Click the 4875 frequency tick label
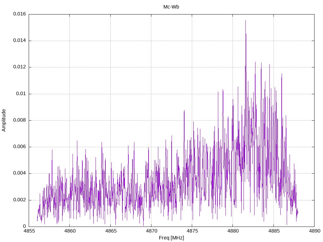Screen dimensions: 323x242 [x=192, y=231]
